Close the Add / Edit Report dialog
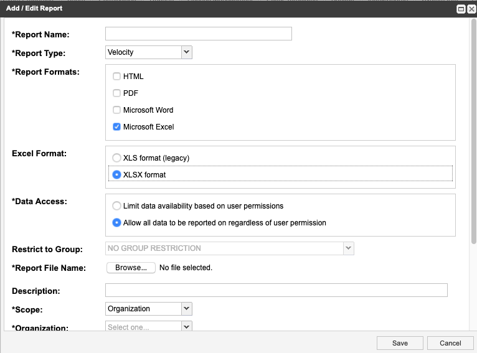This screenshot has height=353, width=477. (471, 9)
